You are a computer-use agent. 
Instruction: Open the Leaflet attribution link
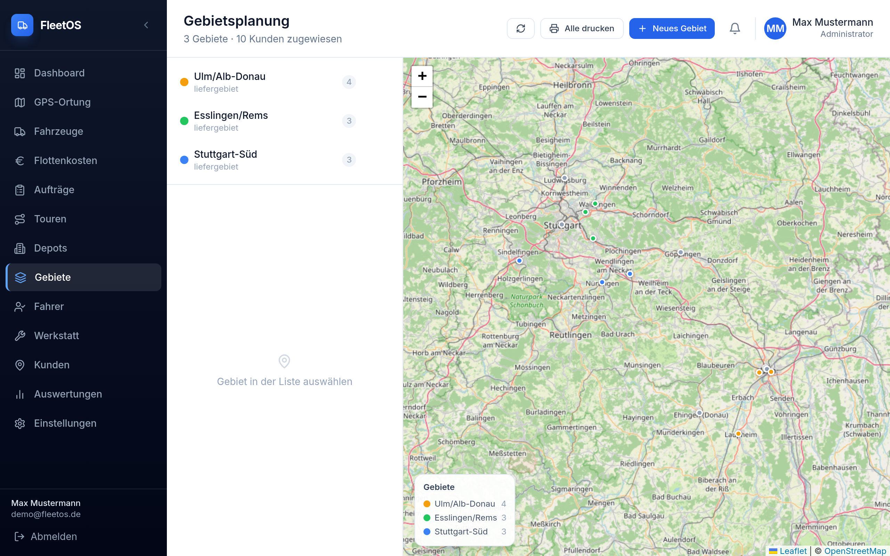[x=787, y=551]
